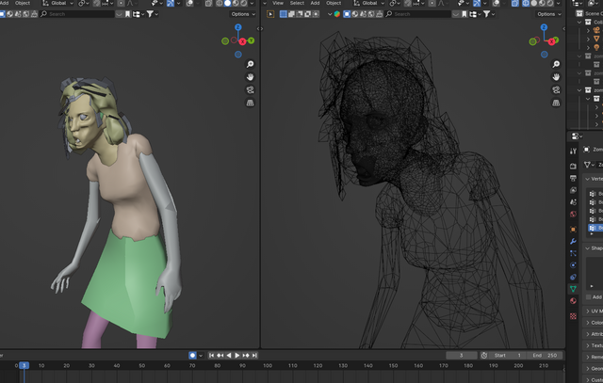Open Options dropdown in left viewport

click(241, 14)
